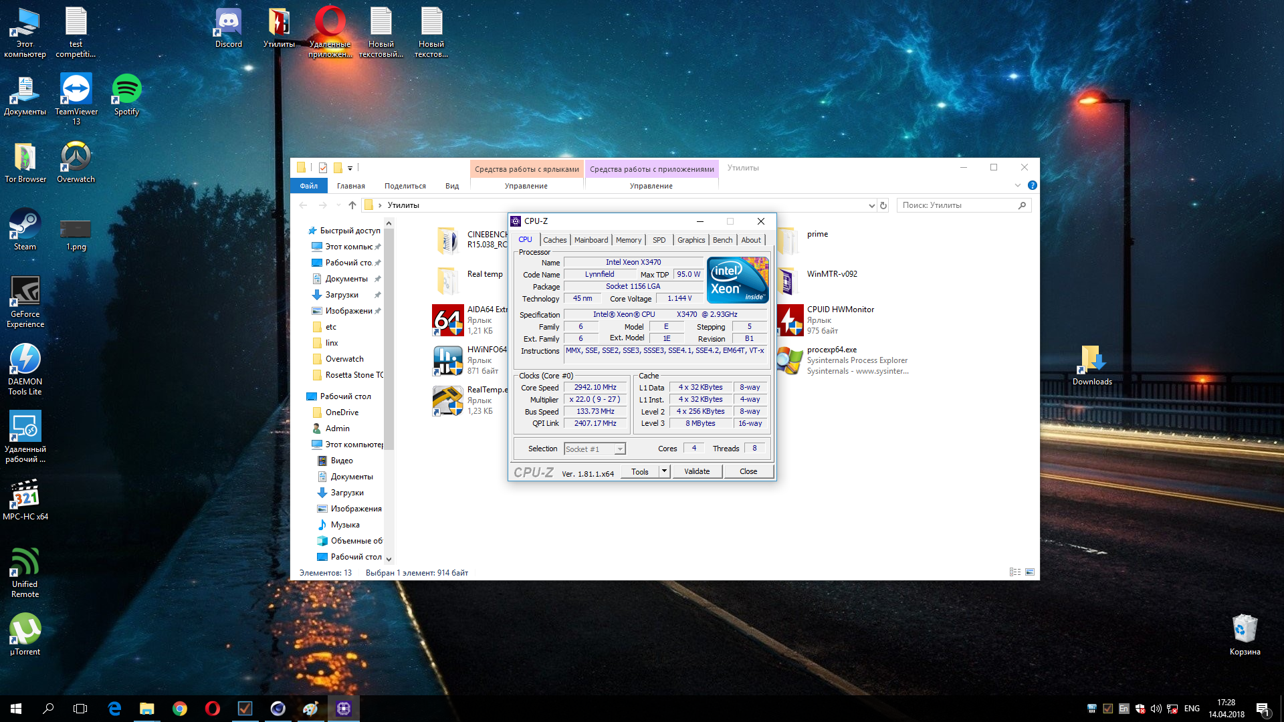Open the notification center on taskbar

pyautogui.click(x=1263, y=709)
